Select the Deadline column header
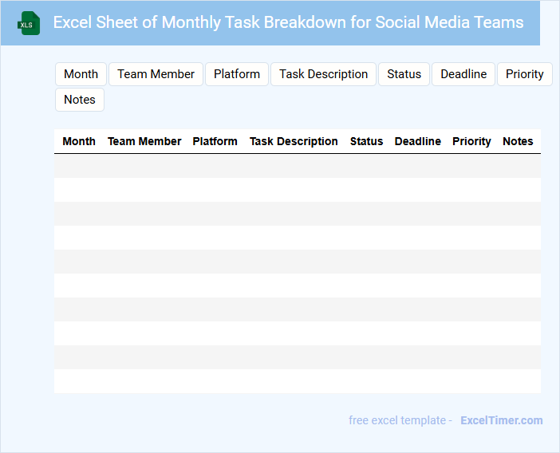Screen dimensions: 560x453 417,141
